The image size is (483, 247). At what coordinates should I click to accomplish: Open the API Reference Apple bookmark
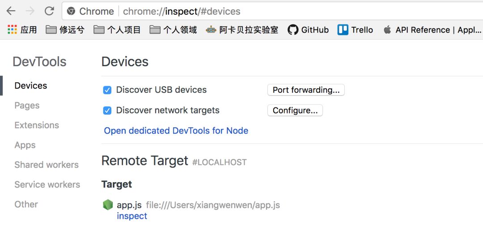click(432, 30)
